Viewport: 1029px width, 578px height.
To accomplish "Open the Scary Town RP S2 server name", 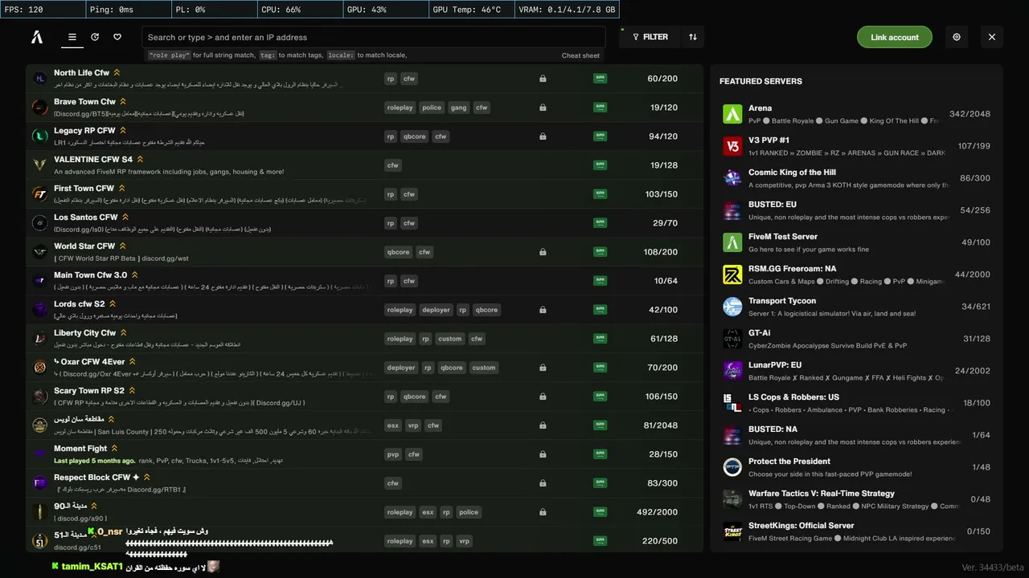I will pyautogui.click(x=89, y=391).
